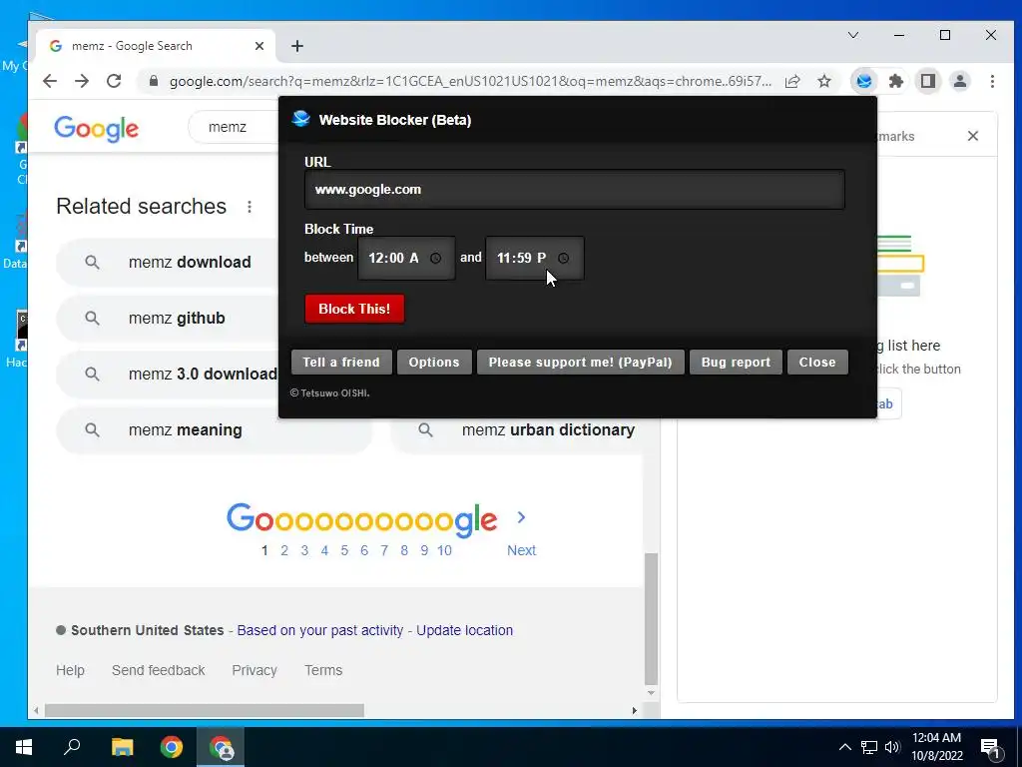Open the Help footer link

coord(71,670)
